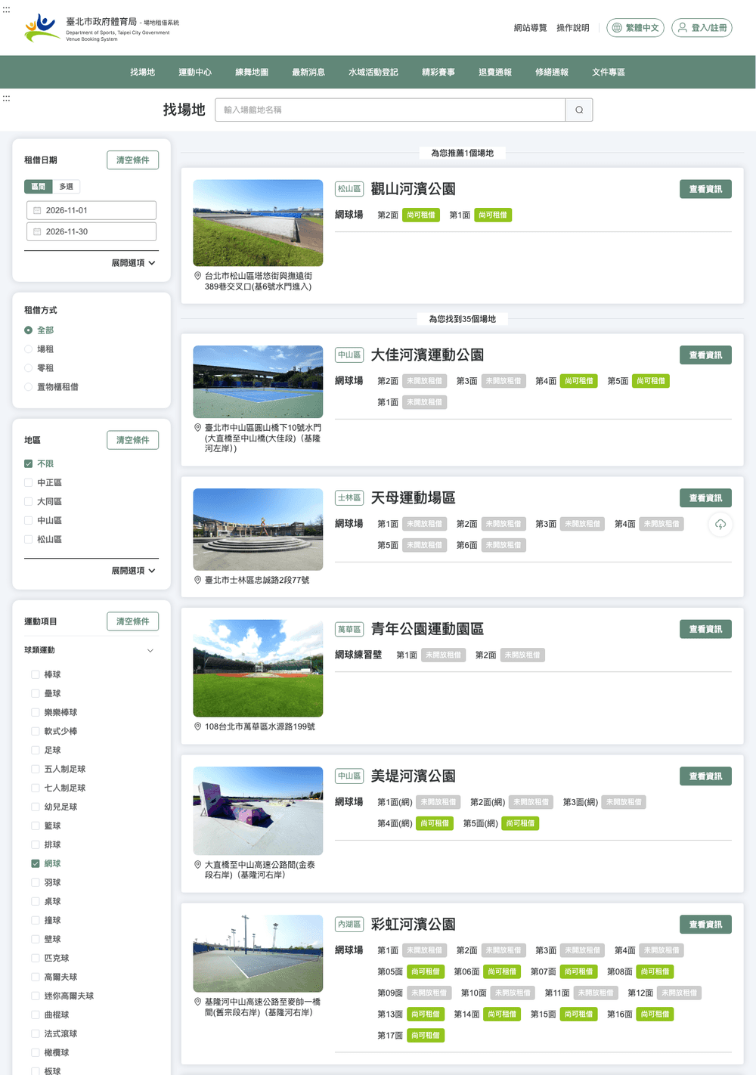Expand date options under 租借日期
Viewport: 756px width, 1075px height.
click(133, 263)
